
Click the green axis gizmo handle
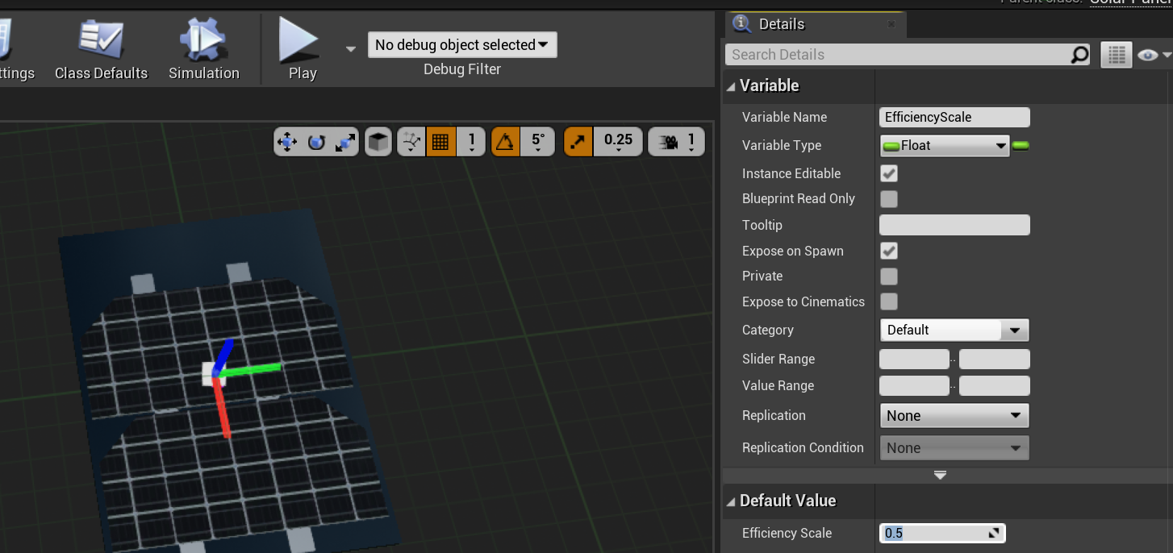(x=252, y=370)
